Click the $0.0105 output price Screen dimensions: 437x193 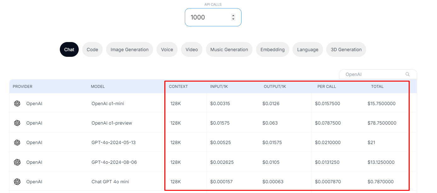pos(271,162)
